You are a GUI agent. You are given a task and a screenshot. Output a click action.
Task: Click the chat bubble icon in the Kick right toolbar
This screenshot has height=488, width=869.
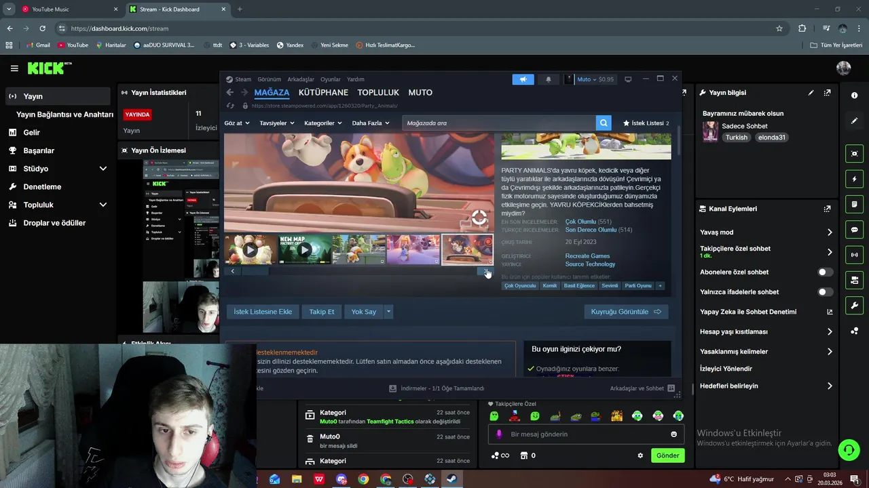coord(854,230)
